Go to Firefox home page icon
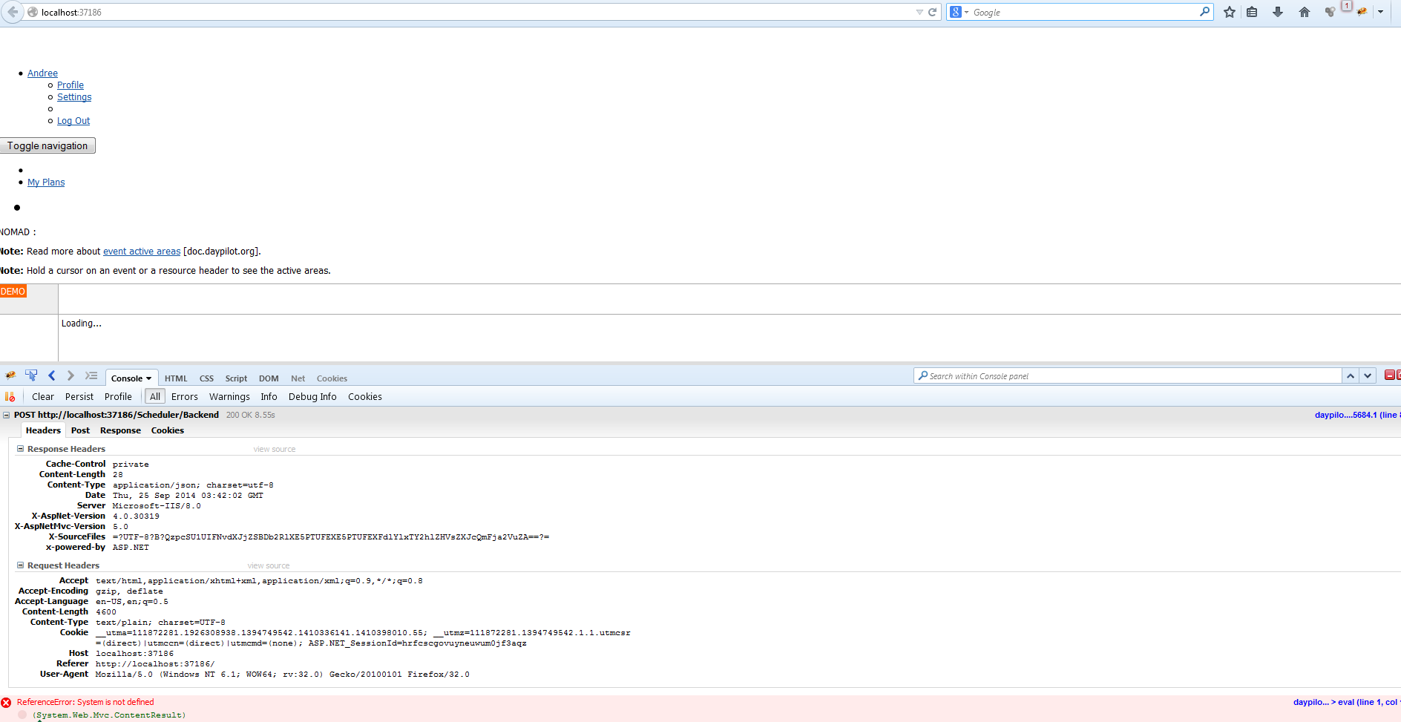 coord(1304,12)
